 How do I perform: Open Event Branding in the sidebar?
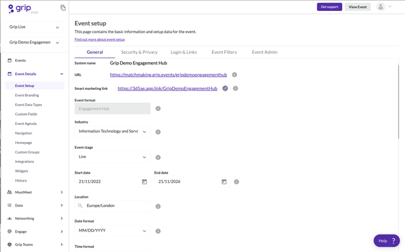click(x=27, y=95)
